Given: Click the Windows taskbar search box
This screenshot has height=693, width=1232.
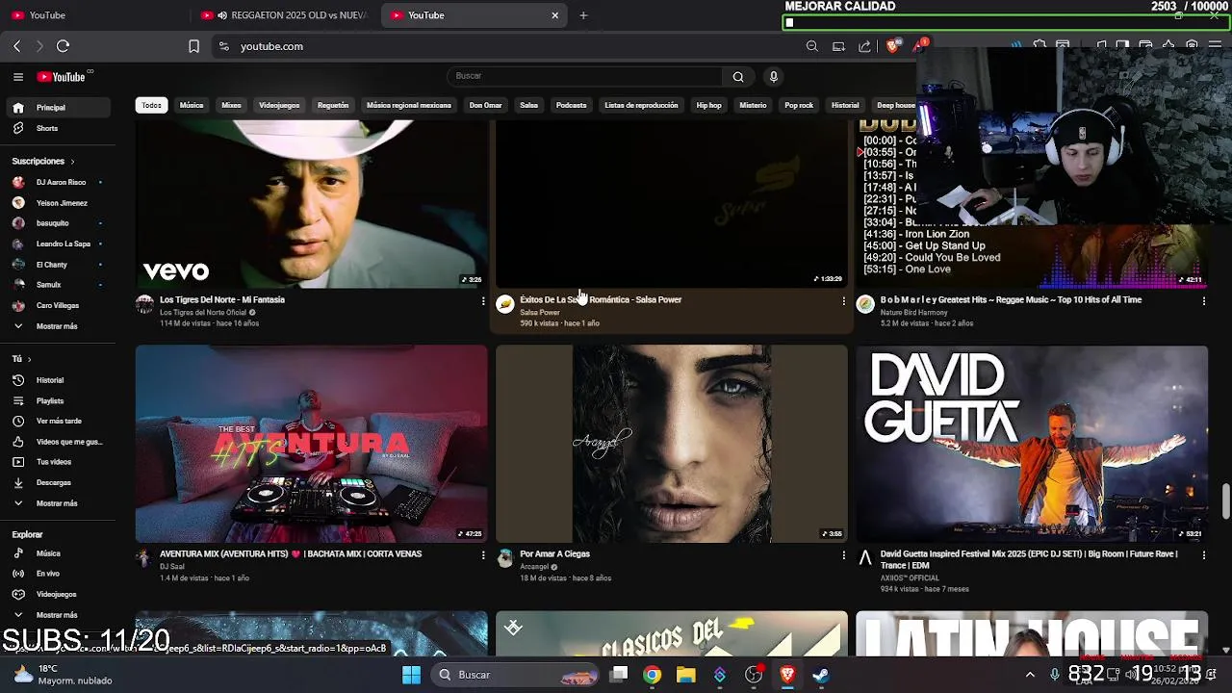Looking at the screenshot, I should coord(517,675).
